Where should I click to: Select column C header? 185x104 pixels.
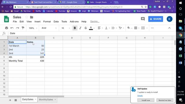tap(54, 38)
